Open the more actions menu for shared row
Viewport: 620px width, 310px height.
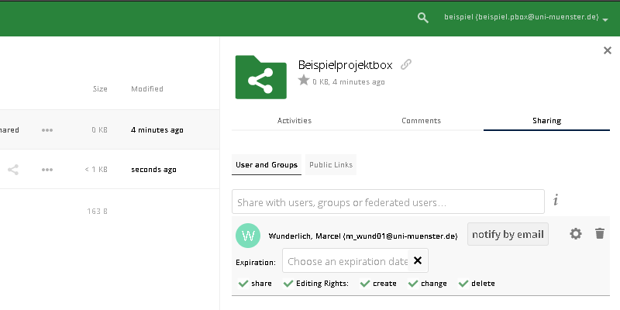47,130
